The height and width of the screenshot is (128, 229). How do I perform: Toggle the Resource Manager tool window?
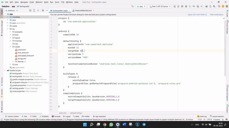(1, 28)
